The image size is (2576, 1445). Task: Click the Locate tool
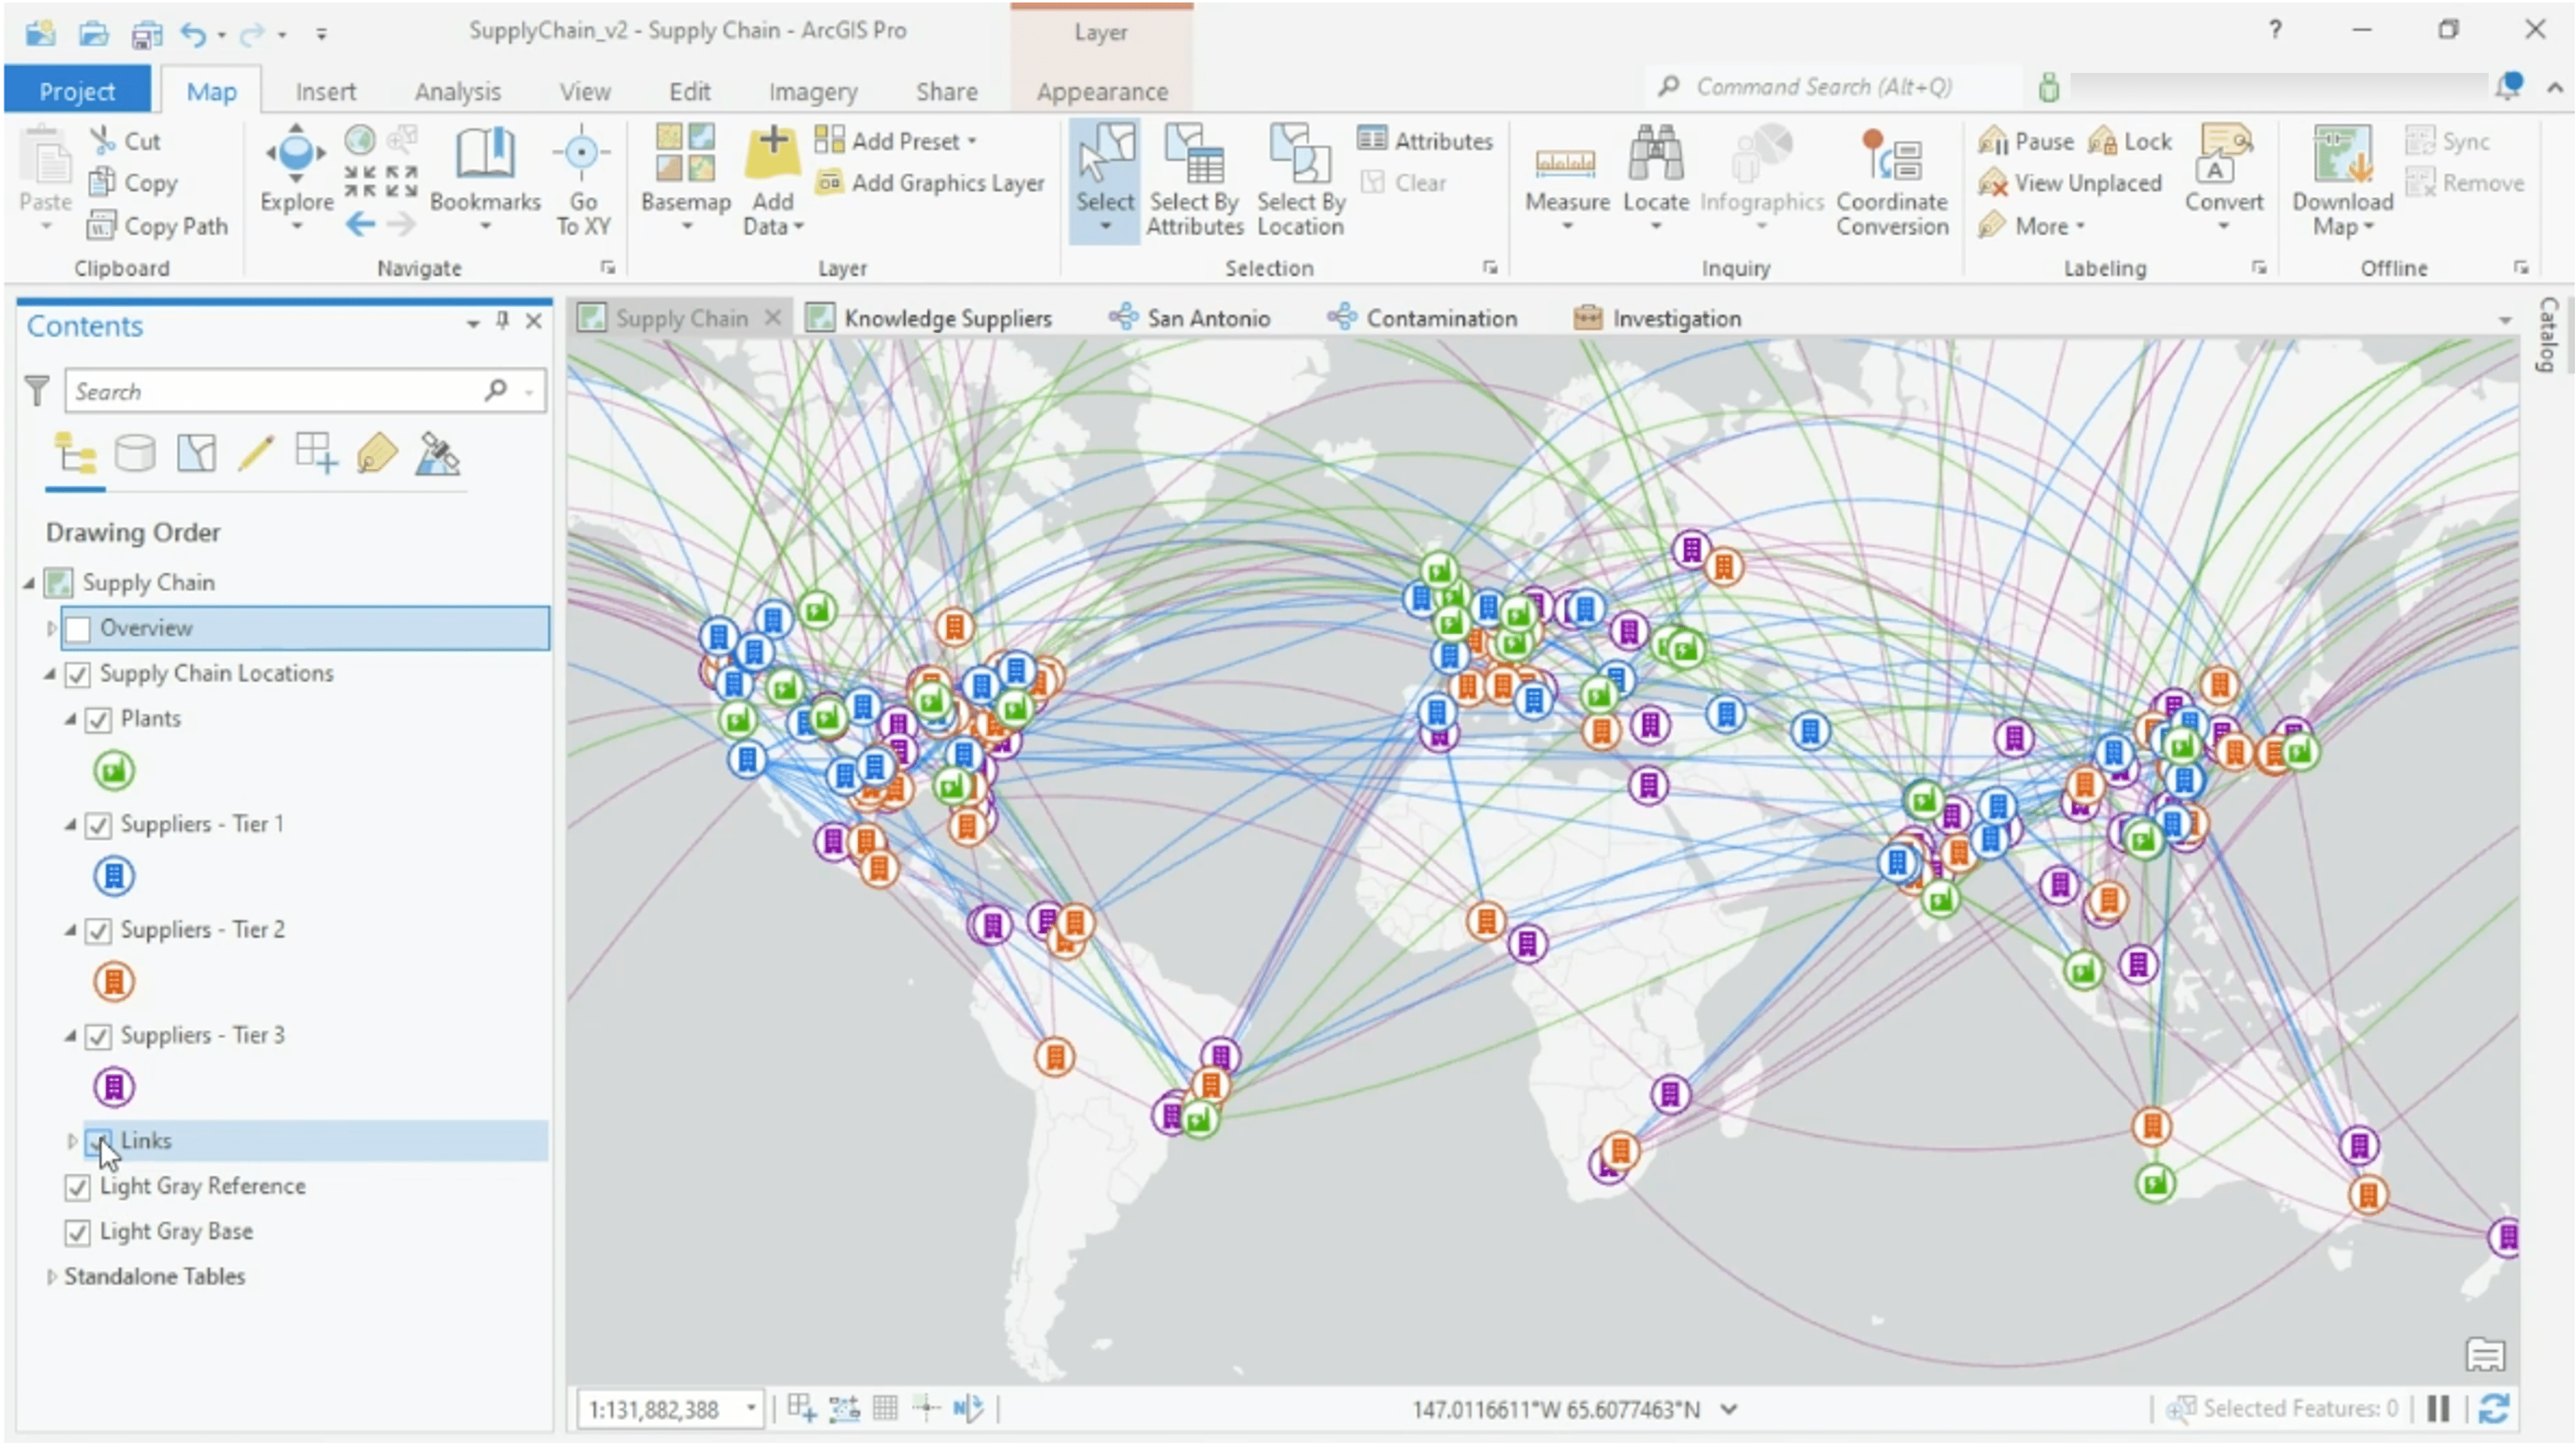tap(1655, 180)
